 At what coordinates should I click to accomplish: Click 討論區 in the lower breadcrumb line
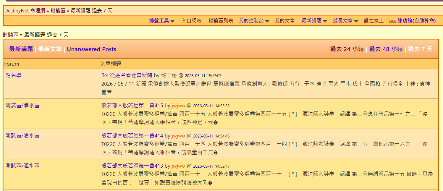point(11,35)
